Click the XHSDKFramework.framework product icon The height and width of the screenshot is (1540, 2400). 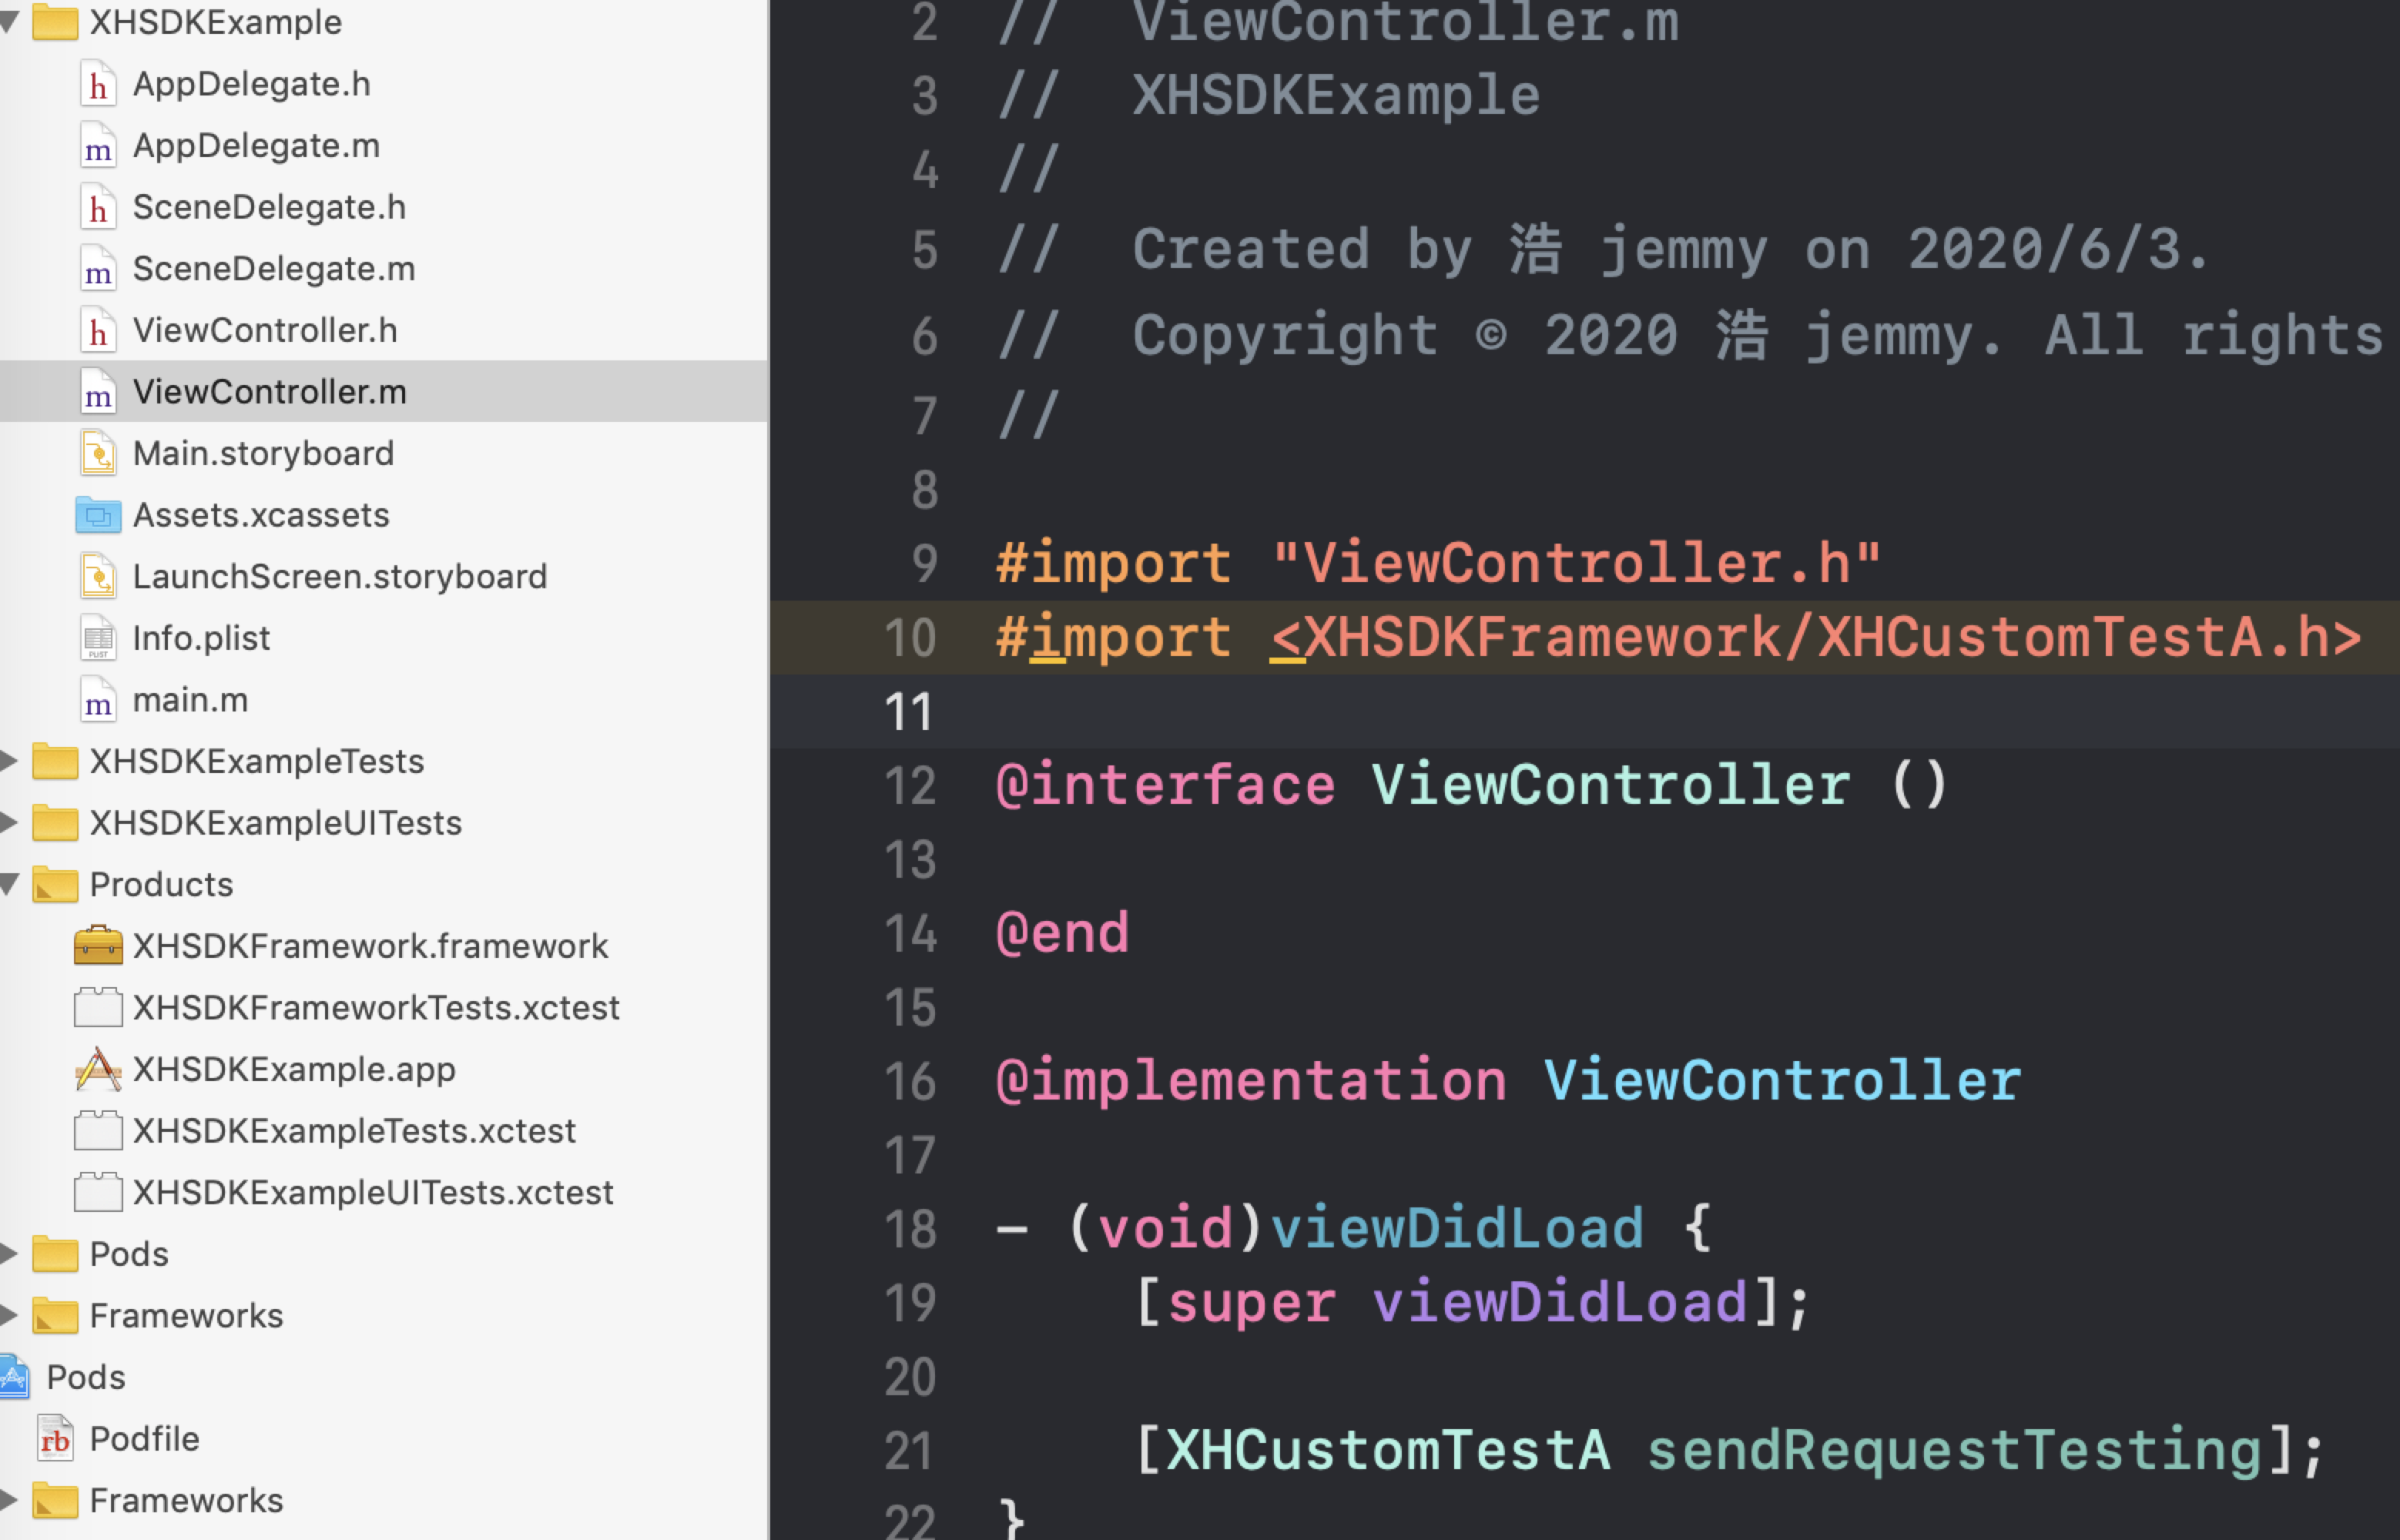click(x=96, y=945)
